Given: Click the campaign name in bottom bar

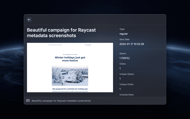Looking at the screenshot, I should (61, 101).
